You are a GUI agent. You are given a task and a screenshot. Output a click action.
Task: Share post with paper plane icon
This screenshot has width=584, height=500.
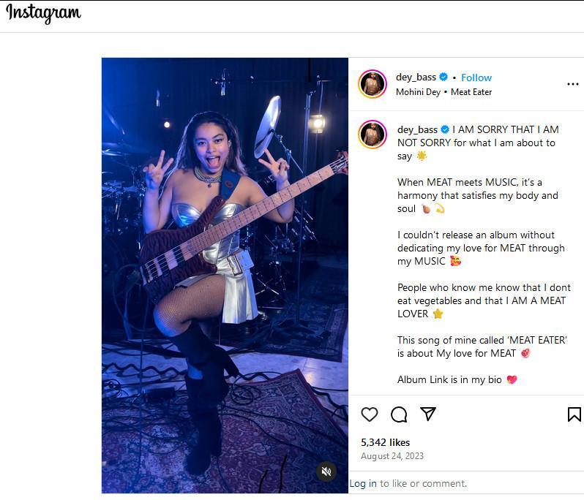[428, 414]
